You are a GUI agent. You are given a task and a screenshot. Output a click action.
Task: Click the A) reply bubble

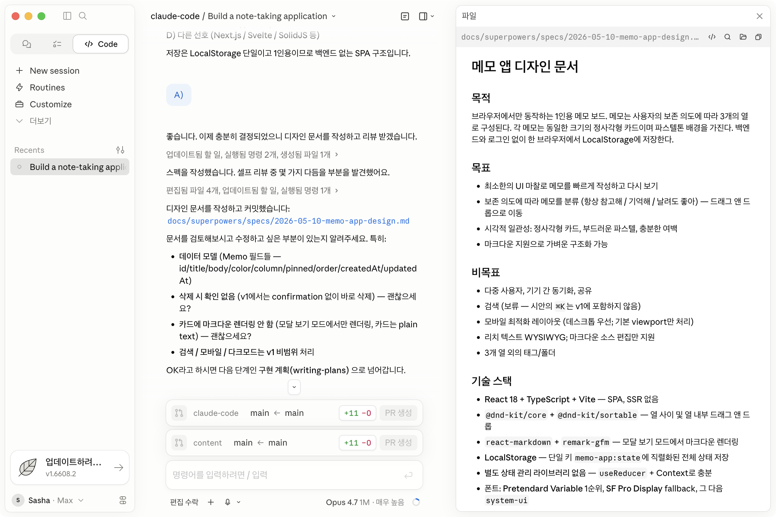pos(178,95)
